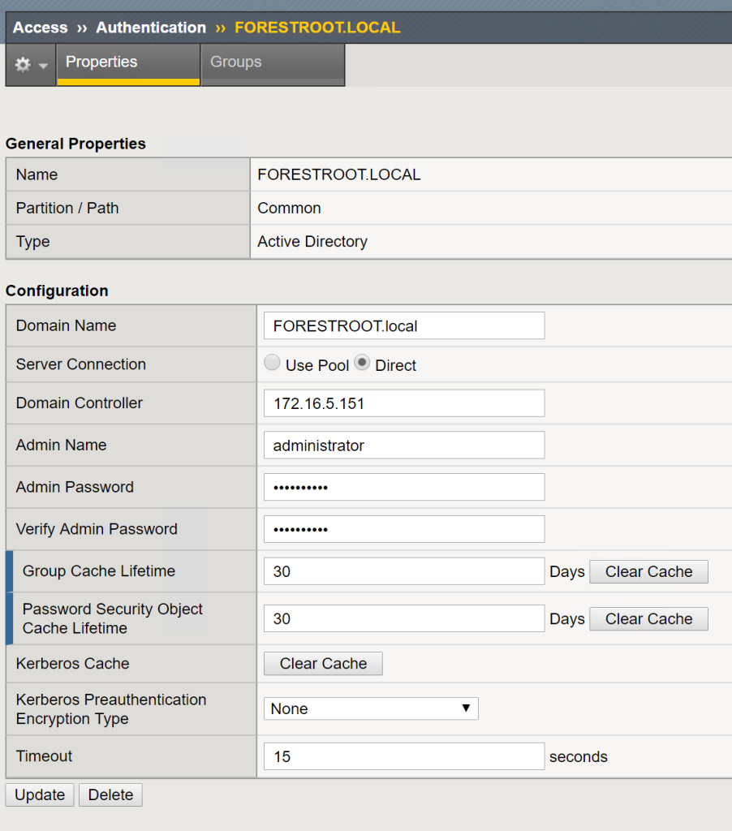Image resolution: width=732 pixels, height=831 pixels.
Task: Clear the Password Security Object cache
Action: 648,619
